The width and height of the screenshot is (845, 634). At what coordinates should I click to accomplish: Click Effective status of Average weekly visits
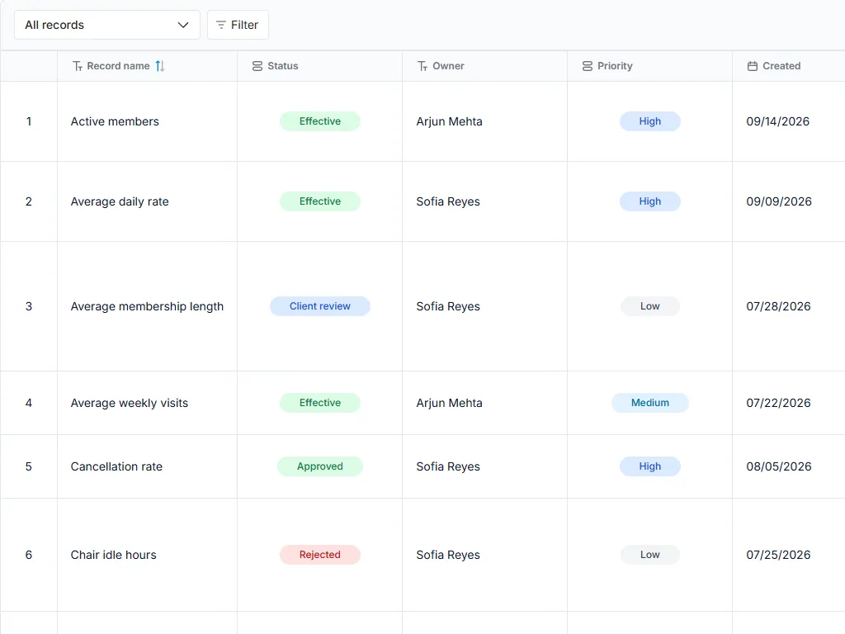[320, 403]
